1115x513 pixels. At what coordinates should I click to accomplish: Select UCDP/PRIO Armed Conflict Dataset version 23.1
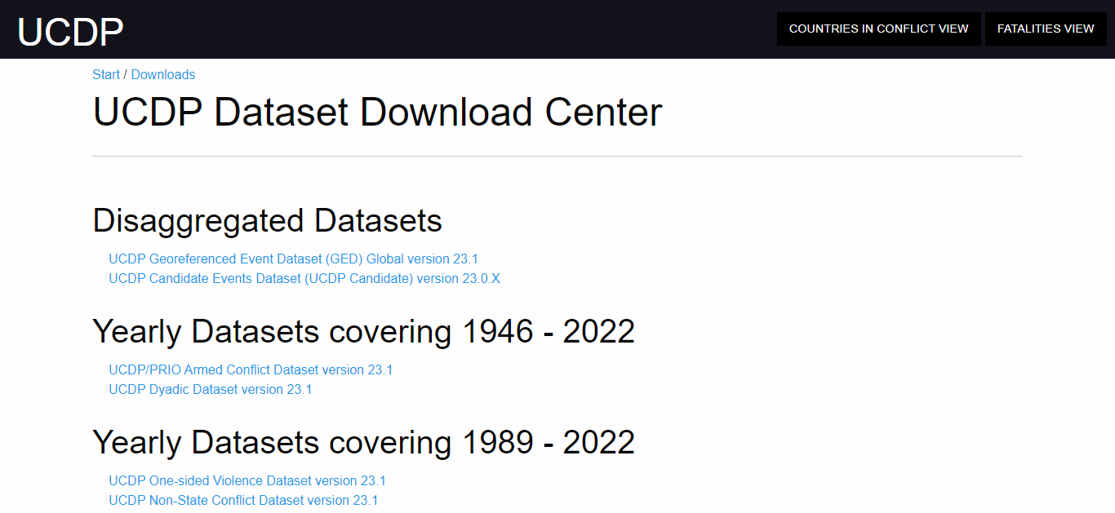click(251, 369)
